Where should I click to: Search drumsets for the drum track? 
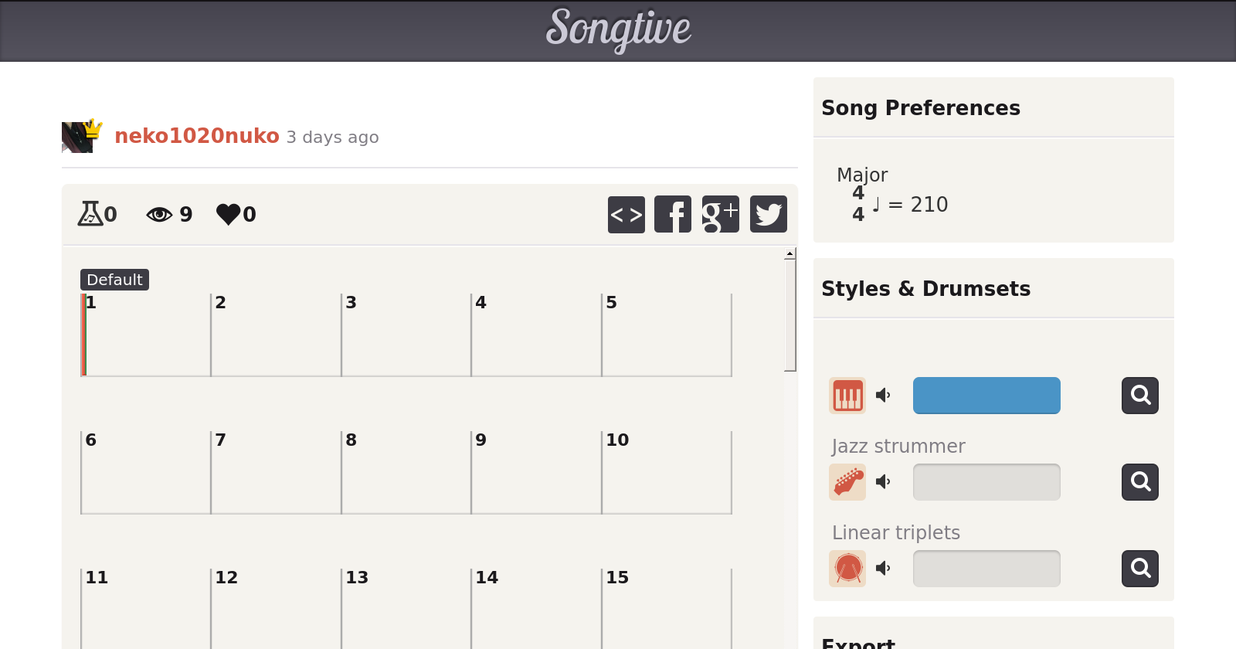tap(1139, 569)
